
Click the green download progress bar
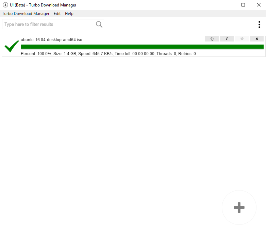click(142, 47)
